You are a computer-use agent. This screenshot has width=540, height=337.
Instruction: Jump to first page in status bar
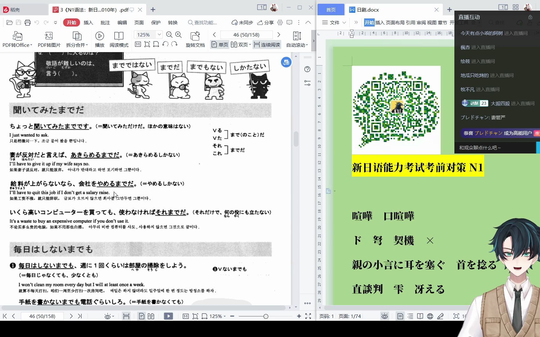(5, 316)
